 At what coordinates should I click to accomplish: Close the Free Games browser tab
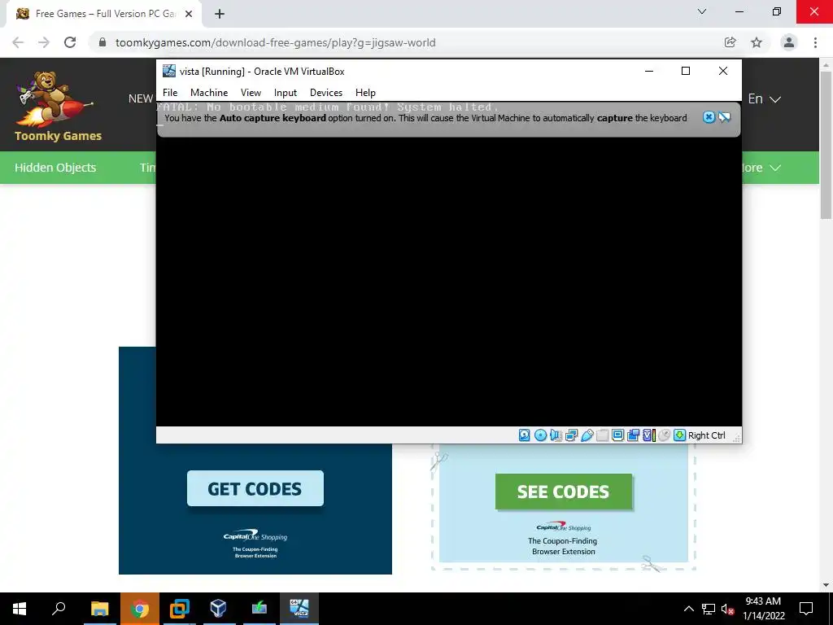point(189,15)
